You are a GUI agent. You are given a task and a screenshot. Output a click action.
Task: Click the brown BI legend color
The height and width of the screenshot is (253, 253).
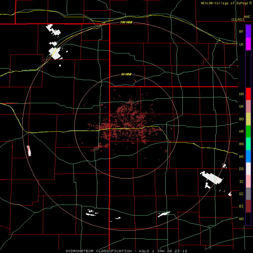pyautogui.click(x=248, y=206)
